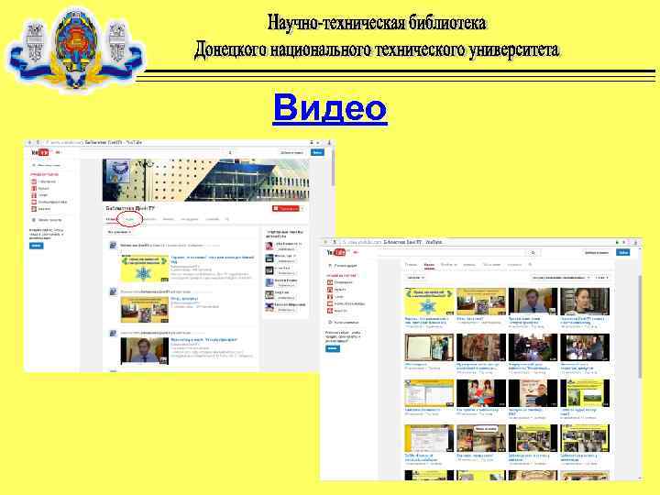Open gaming category icon in grid screenshot sidebar
Screen dimensions: 660x495
[330, 303]
